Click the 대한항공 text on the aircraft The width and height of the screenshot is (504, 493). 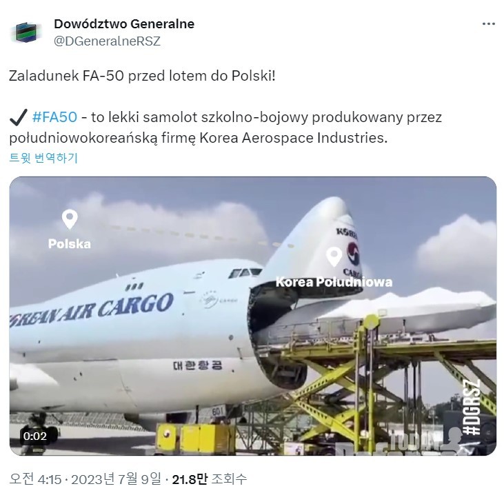pyautogui.click(x=197, y=365)
